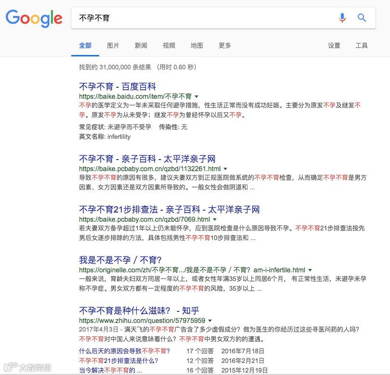Open 设置 options
The image size is (390, 375).
pyautogui.click(x=334, y=46)
